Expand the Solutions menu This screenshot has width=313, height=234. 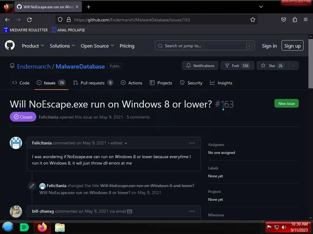62,46
